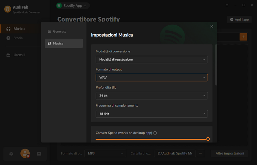Click the orange plus add button
Image resolution: width=257 pixels, height=165 pixels.
[243, 37]
